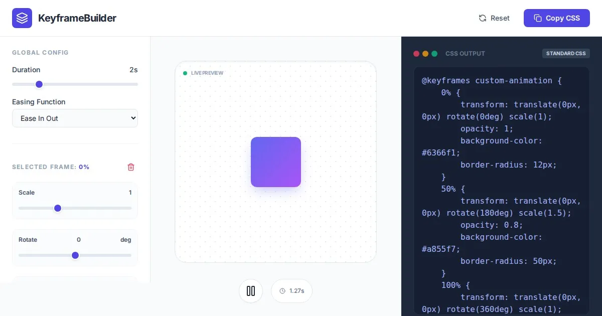Delete selected frame with trash icon
The height and width of the screenshot is (316, 602).
point(131,167)
